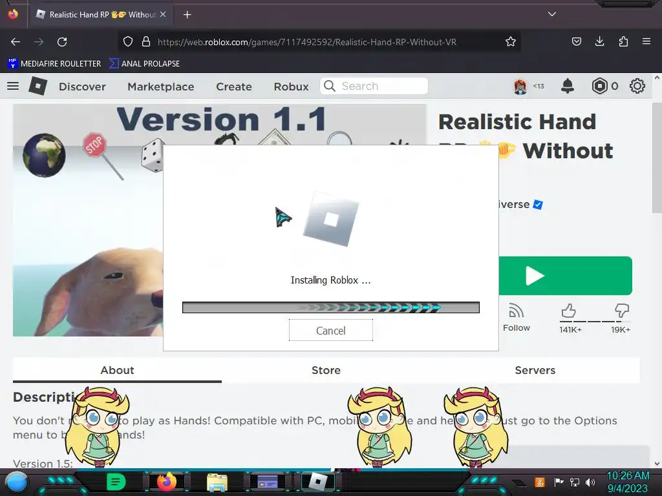Image resolution: width=662 pixels, height=496 pixels.
Task: Open the Robux menu item
Action: (292, 87)
